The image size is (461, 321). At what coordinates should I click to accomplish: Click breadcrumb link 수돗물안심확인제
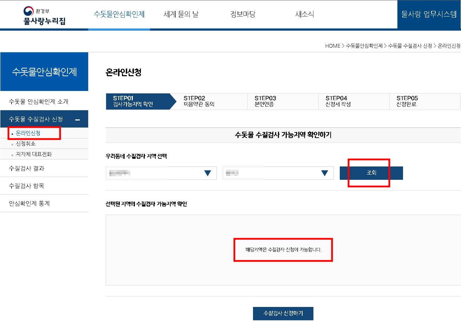click(x=364, y=46)
